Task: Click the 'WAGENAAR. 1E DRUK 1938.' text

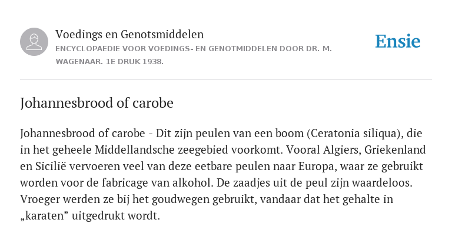Action: [x=109, y=62]
